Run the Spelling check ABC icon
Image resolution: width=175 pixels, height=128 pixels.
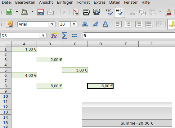click(109, 12)
